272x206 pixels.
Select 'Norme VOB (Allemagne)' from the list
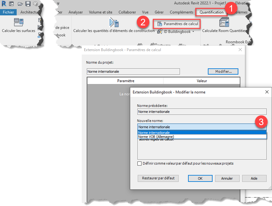tap(156, 137)
